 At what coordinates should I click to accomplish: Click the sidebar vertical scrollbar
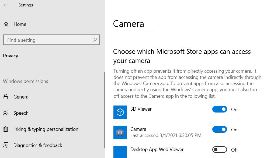104,110
